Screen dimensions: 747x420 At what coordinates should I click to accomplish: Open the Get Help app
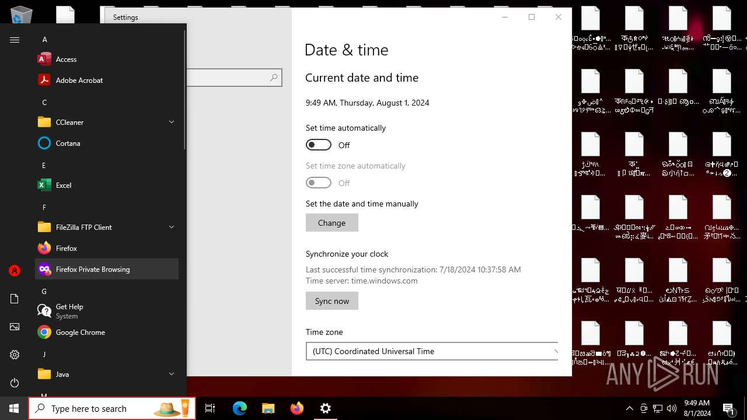(x=107, y=311)
